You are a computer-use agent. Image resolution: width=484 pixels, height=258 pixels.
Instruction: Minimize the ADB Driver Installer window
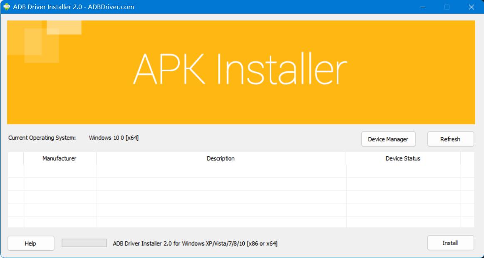click(423, 7)
